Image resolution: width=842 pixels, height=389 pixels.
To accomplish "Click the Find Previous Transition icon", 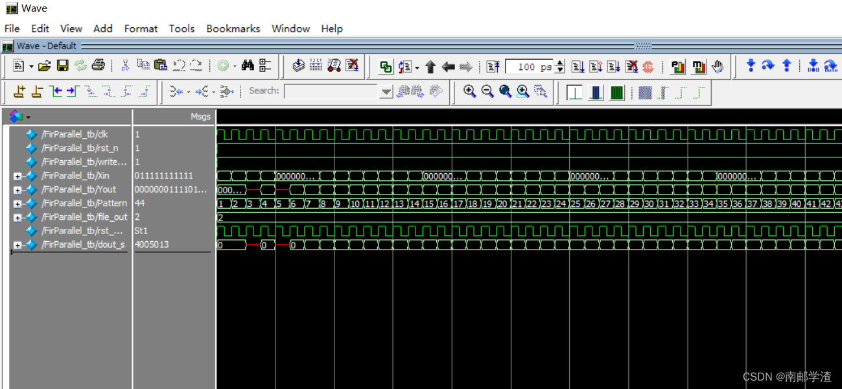I will (x=56, y=91).
